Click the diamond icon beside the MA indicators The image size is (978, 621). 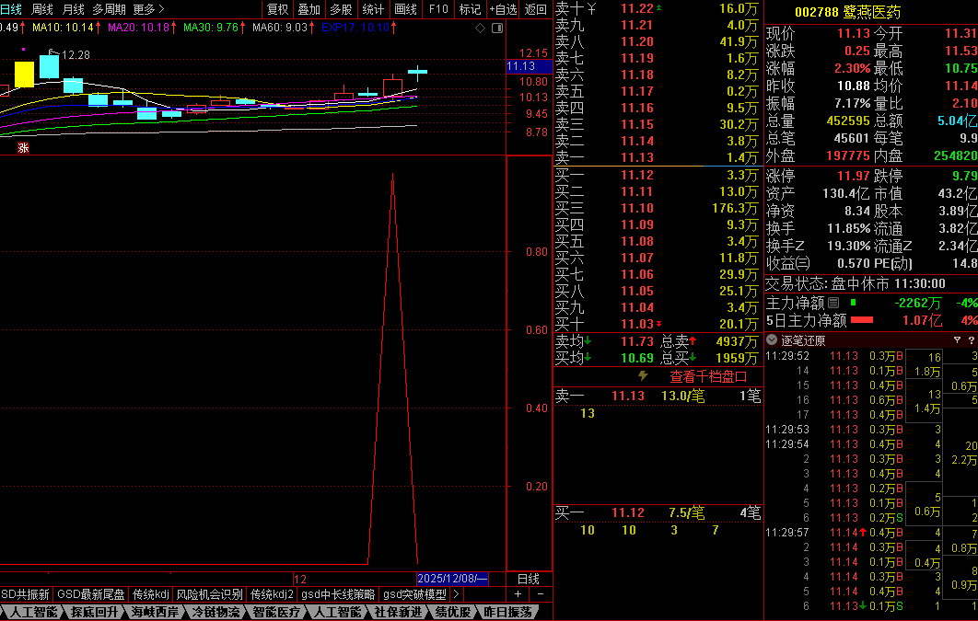[x=480, y=29]
